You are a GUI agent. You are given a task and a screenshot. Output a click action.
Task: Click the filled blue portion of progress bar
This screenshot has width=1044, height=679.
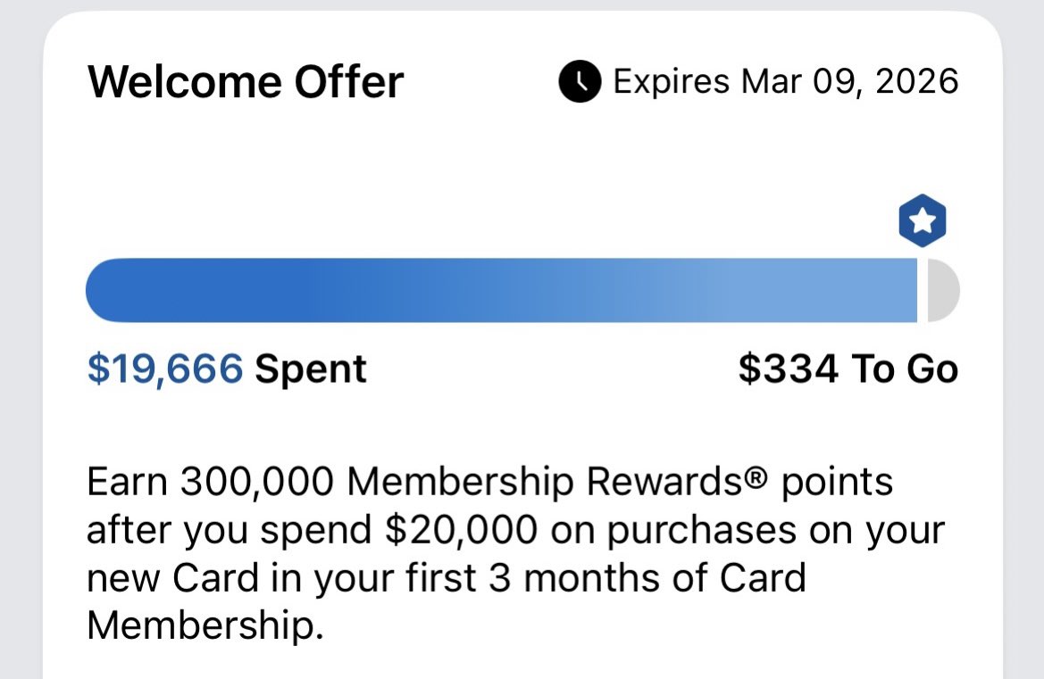[500, 291]
